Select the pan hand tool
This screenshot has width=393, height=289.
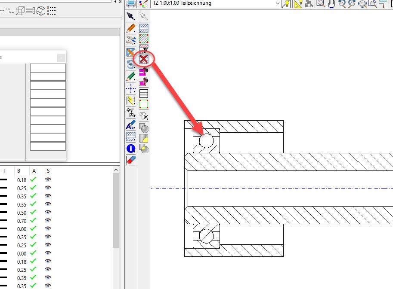point(331,4)
